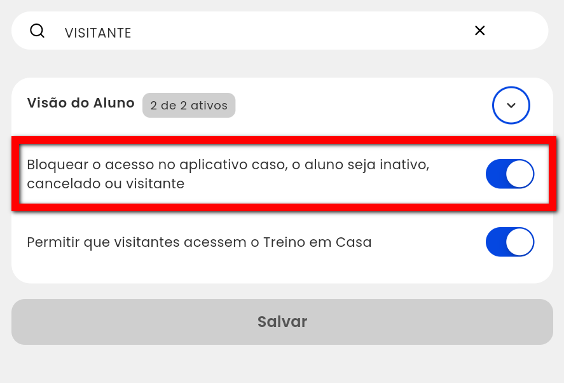Turn off visitors Treino em Casa toggle
The width and height of the screenshot is (564, 383).
click(x=510, y=242)
